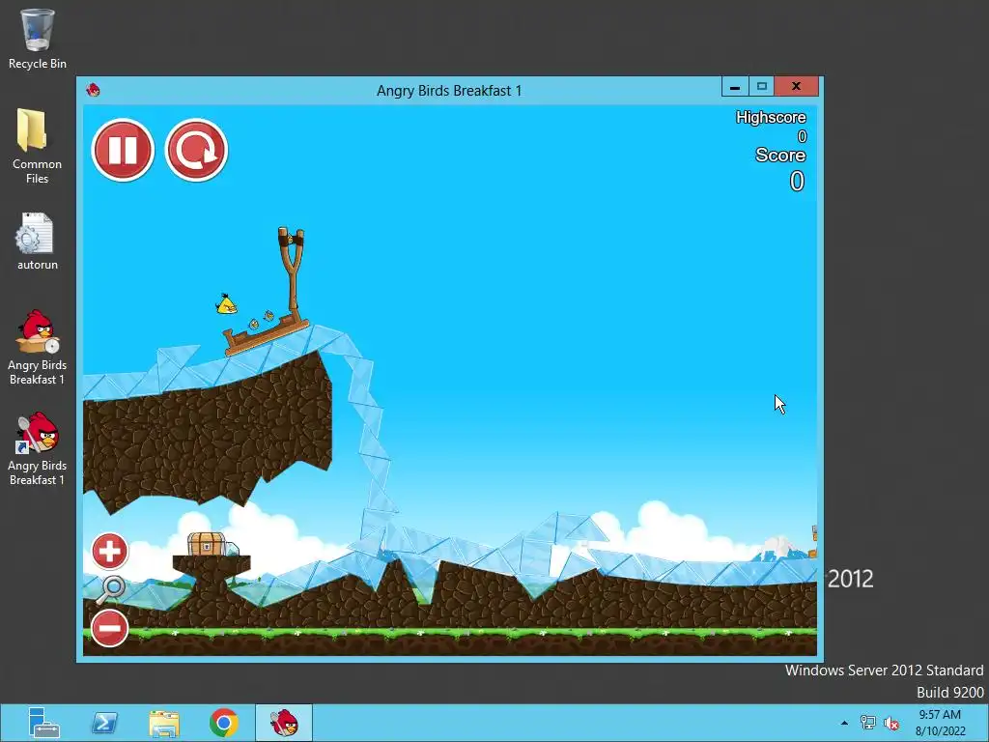Launch Google Chrome from the taskbar
Screen dimensions: 989x742
[x=224, y=723]
